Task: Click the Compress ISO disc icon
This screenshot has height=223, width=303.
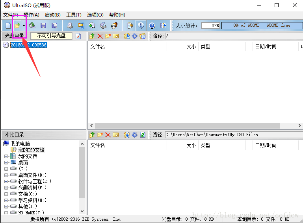Action: [92, 26]
